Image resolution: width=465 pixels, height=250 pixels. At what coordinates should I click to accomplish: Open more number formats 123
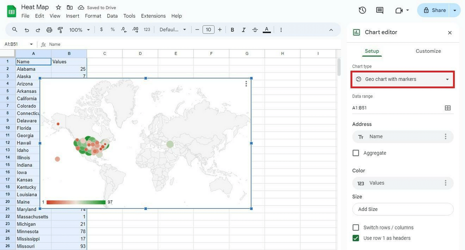click(x=147, y=29)
